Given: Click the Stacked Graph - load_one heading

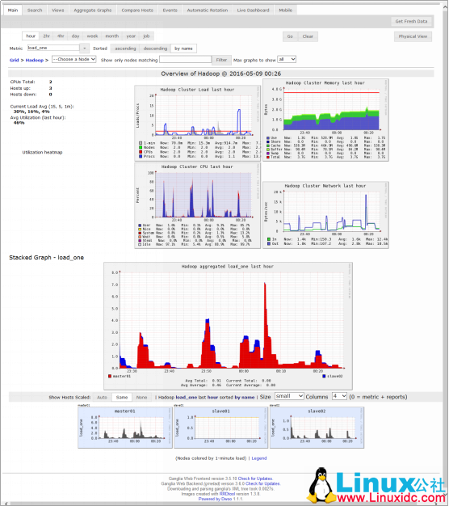Looking at the screenshot, I should 46,258.
